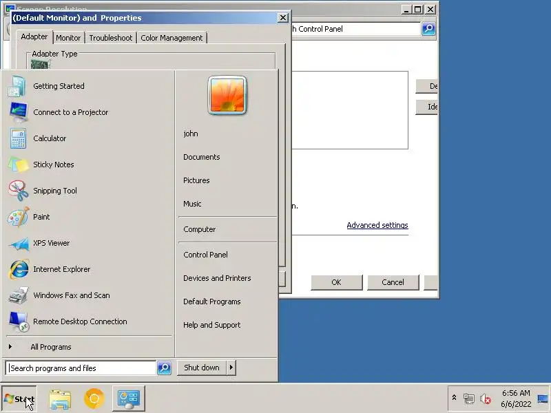Focus the Search programs and files field
Screen dimensions: 551x413
pos(81,368)
